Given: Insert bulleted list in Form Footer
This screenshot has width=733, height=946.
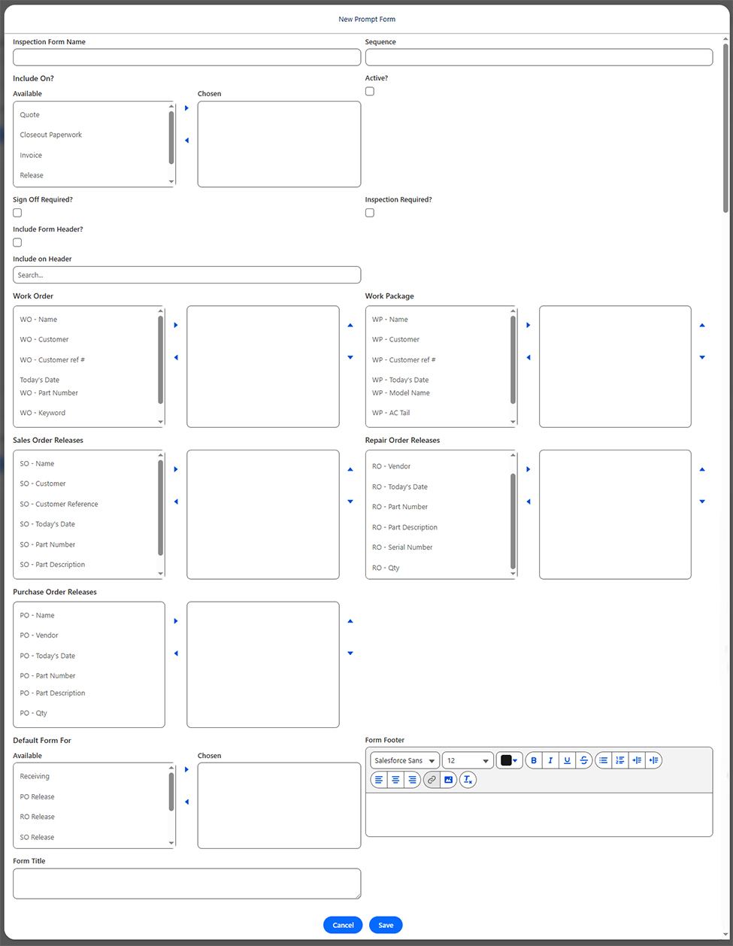Looking at the screenshot, I should [x=603, y=760].
